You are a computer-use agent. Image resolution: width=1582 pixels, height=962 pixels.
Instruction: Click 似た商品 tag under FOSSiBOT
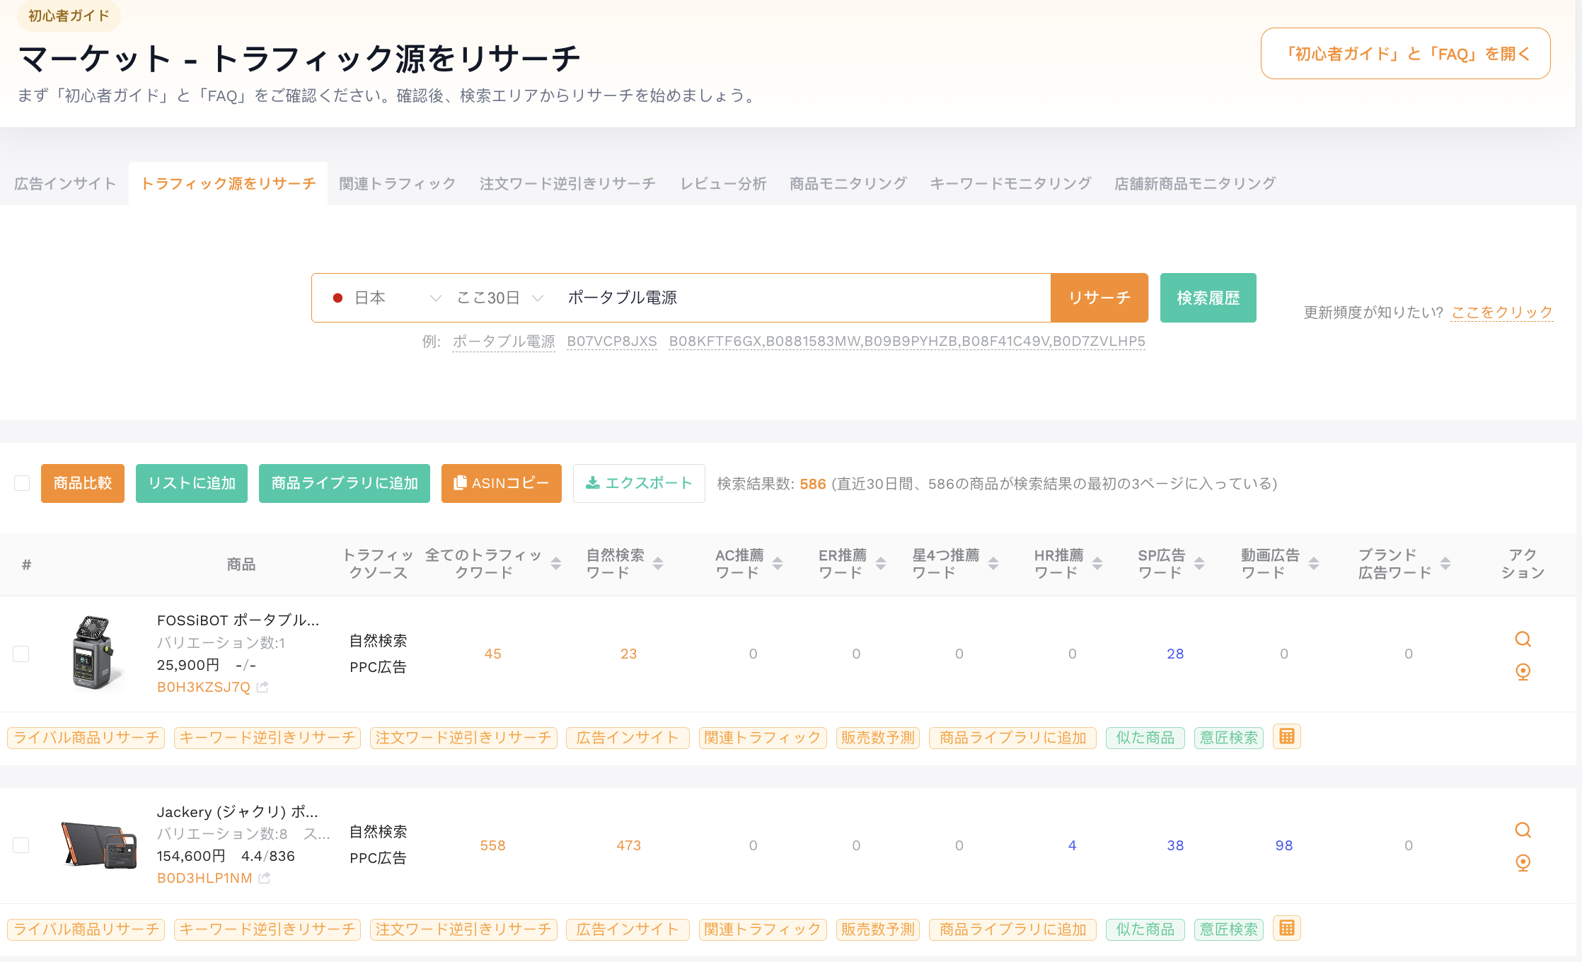1145,738
